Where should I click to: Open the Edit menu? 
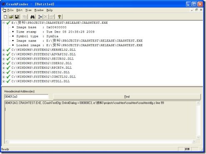click(19, 10)
